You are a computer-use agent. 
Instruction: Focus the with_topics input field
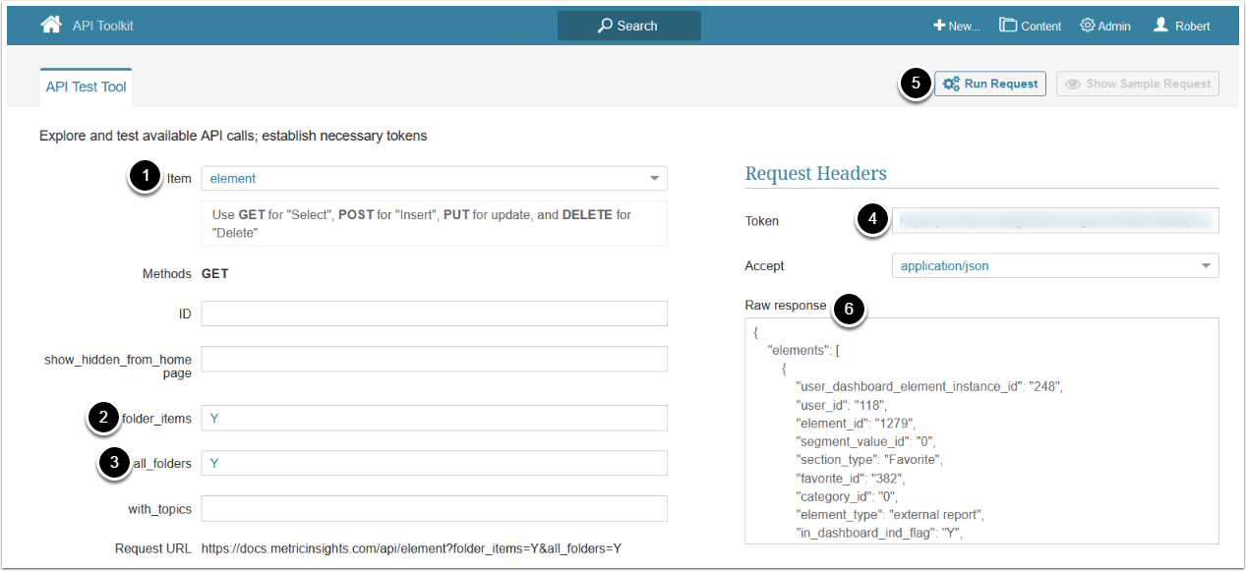coord(434,508)
